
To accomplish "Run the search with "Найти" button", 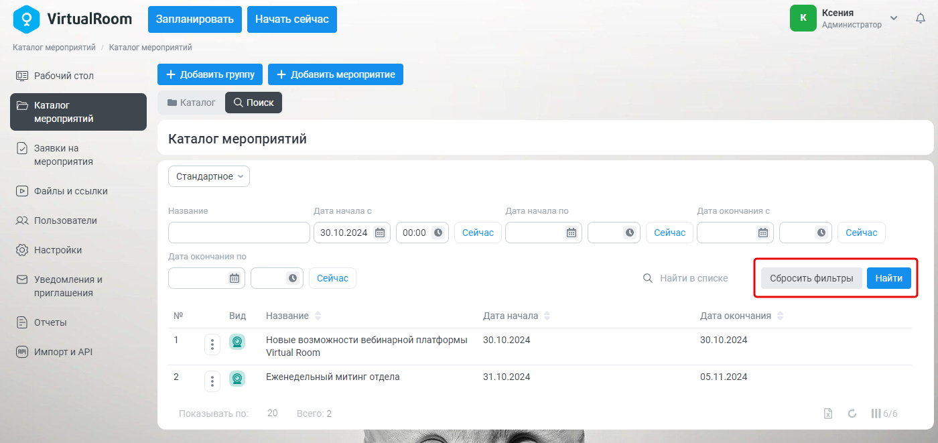I will (889, 278).
